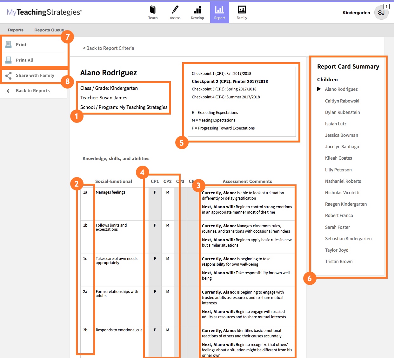The height and width of the screenshot is (358, 394).
Task: Click the SJ user avatar
Action: click(x=381, y=13)
